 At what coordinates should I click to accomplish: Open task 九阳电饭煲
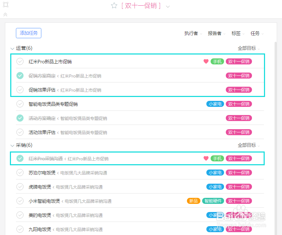point(40,229)
